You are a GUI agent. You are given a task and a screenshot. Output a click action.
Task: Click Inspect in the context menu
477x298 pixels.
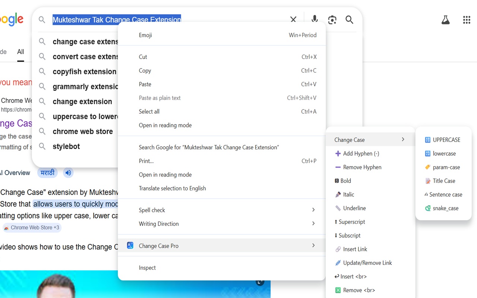click(222, 267)
